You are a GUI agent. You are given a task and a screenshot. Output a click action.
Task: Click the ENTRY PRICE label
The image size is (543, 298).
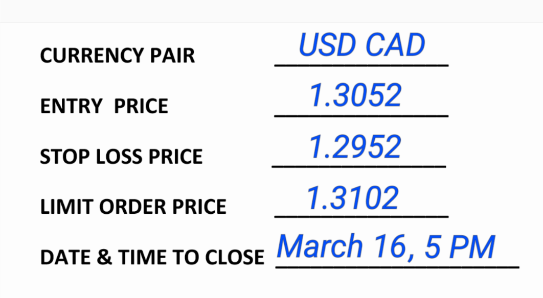[104, 106]
